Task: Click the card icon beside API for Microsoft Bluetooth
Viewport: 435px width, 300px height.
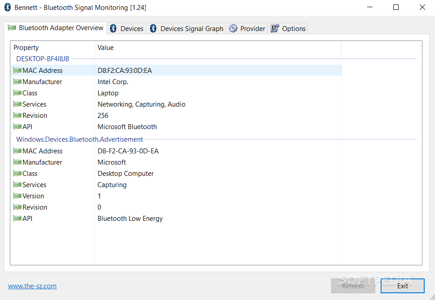Action: [x=18, y=127]
